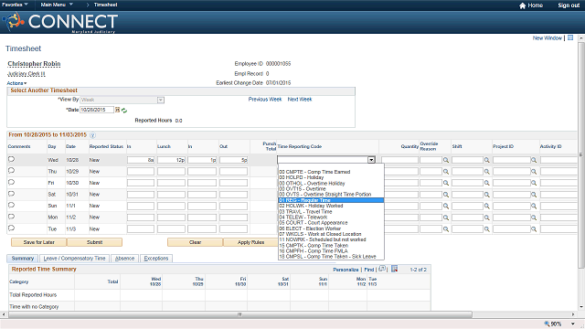
Task: Click the page icon beside New Window
Action: click(x=570, y=37)
